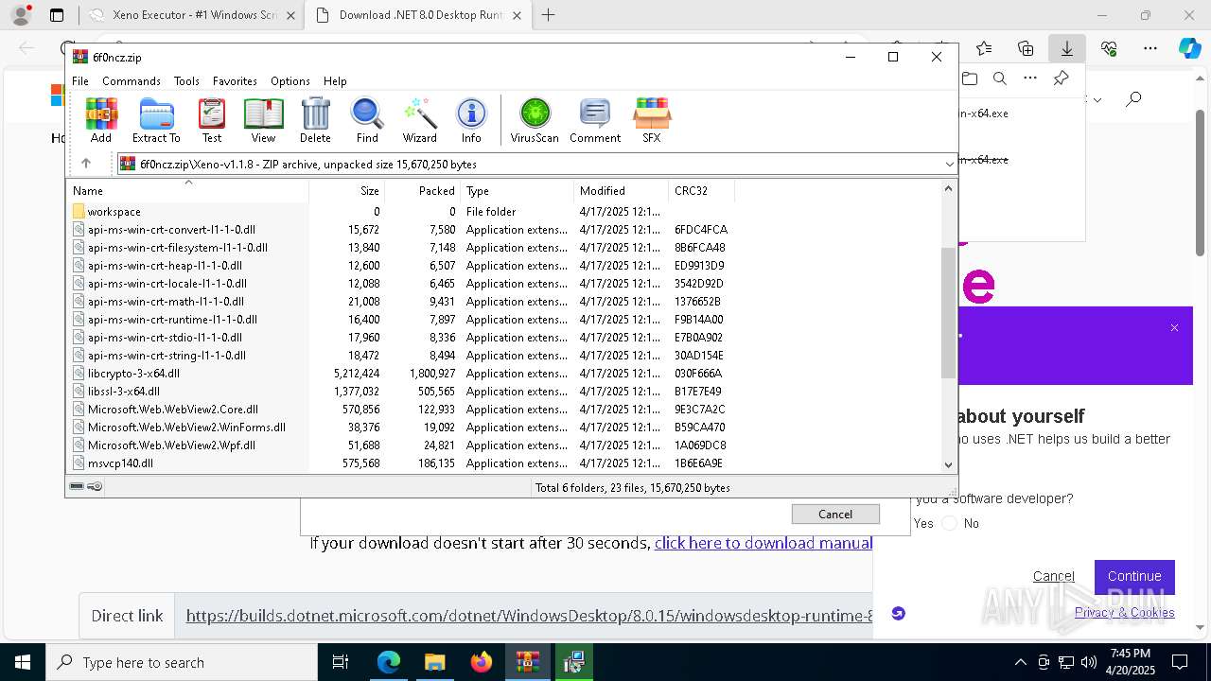Screen dimensions: 1211x681
Task: Show hidden system tray icons
Action: [x=1020, y=662]
